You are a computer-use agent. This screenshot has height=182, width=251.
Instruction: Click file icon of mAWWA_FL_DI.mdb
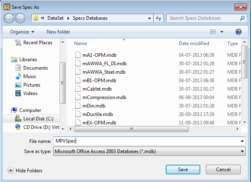point(78,64)
